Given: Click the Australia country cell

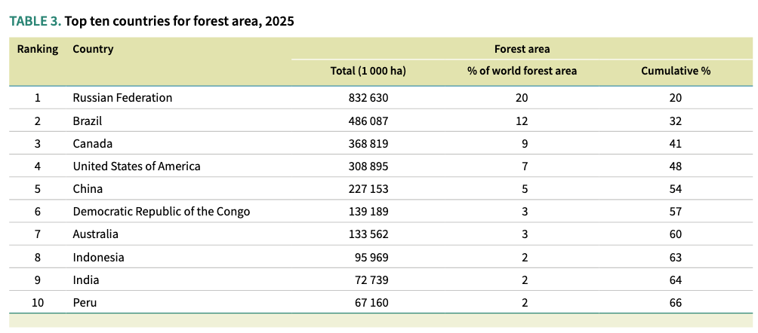Looking at the screenshot, I should pos(95,234).
